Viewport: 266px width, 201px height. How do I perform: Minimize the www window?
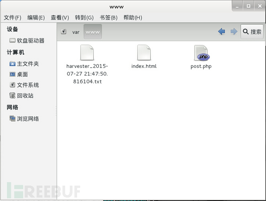[x=237, y=6]
